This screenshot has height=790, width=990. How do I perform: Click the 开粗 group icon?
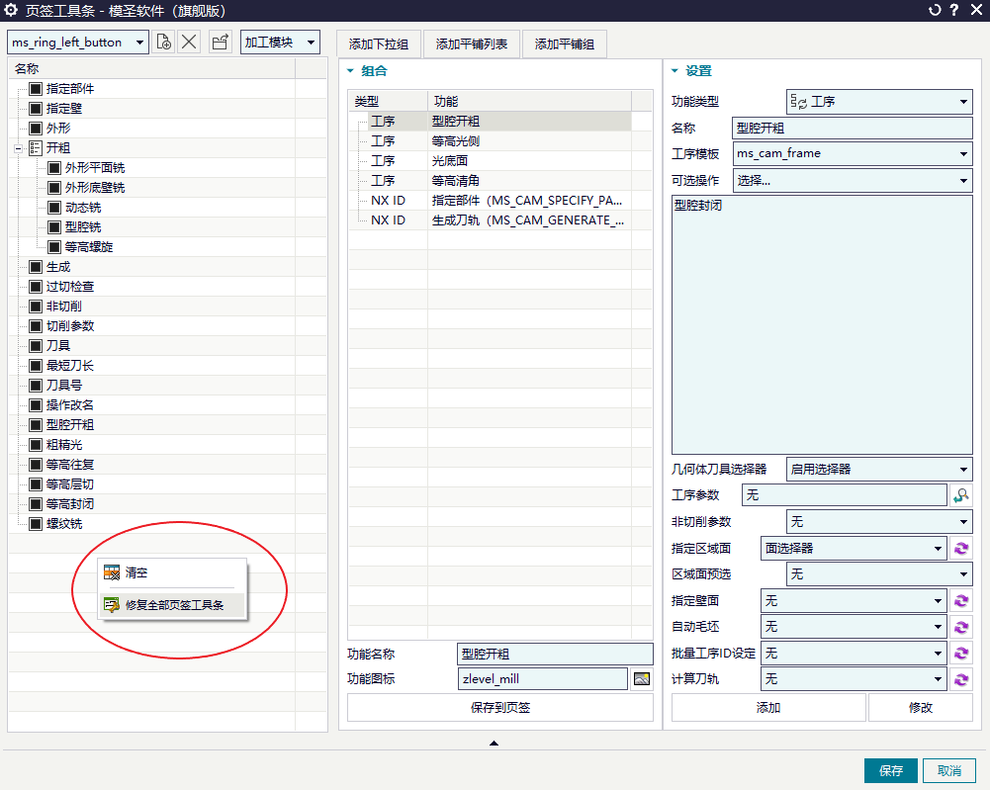tap(36, 147)
